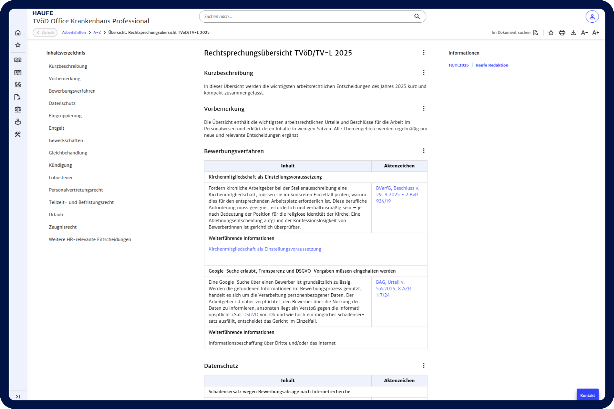The height and width of the screenshot is (409, 614).
Task: Go to Kündigung in Inhaltsverzeichnis
Action: tap(60, 165)
